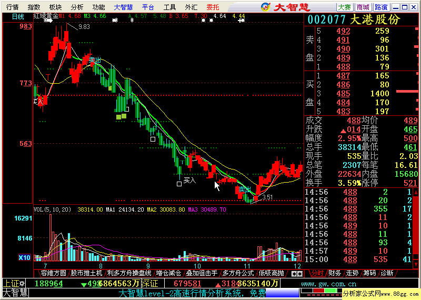Maximize the 大智慧 window
Image resolution: width=421 pixels, height=300 pixels.
point(405,7)
